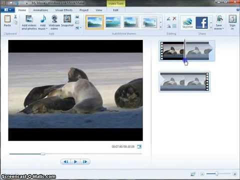Take a Snapshot of the preview

tap(67, 21)
